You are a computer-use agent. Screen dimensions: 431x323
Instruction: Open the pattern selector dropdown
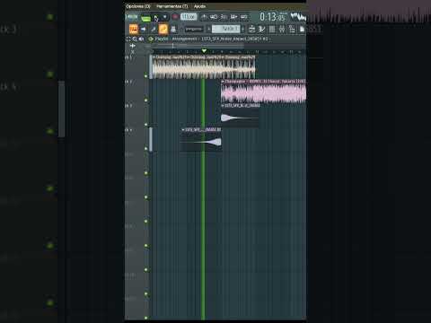click(x=226, y=29)
